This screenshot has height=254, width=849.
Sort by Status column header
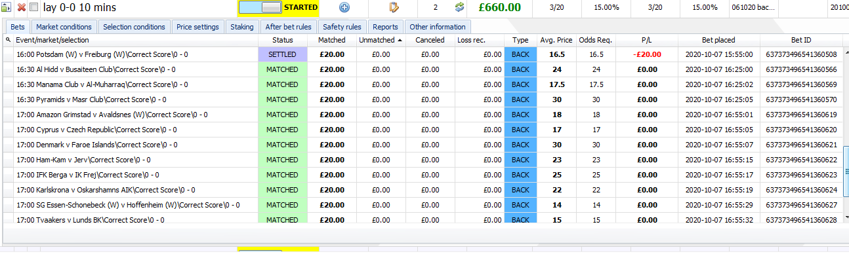[282, 40]
